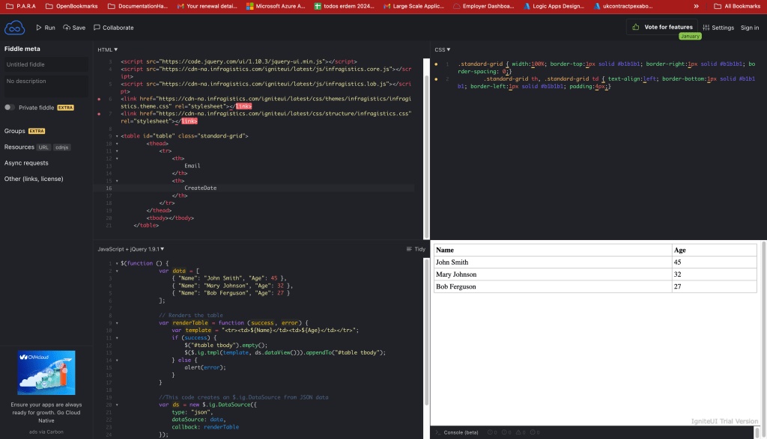Open the Console (beta) prompt panel
The image size is (767, 439).
(457, 432)
